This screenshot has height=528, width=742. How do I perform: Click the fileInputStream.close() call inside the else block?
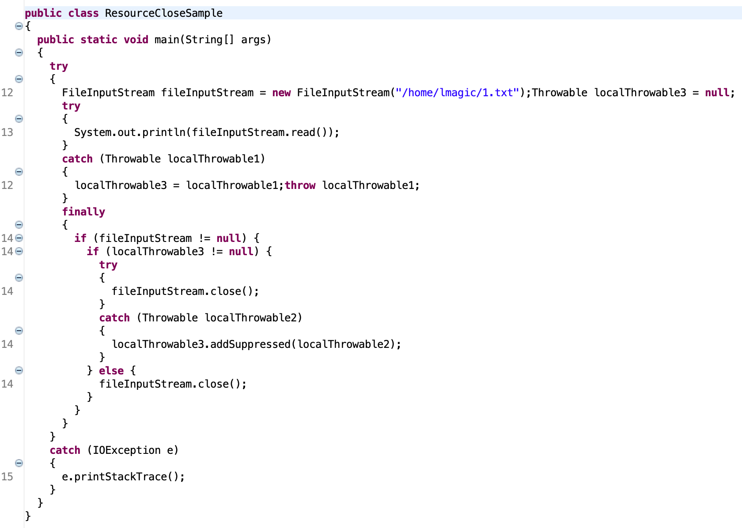[x=173, y=384]
